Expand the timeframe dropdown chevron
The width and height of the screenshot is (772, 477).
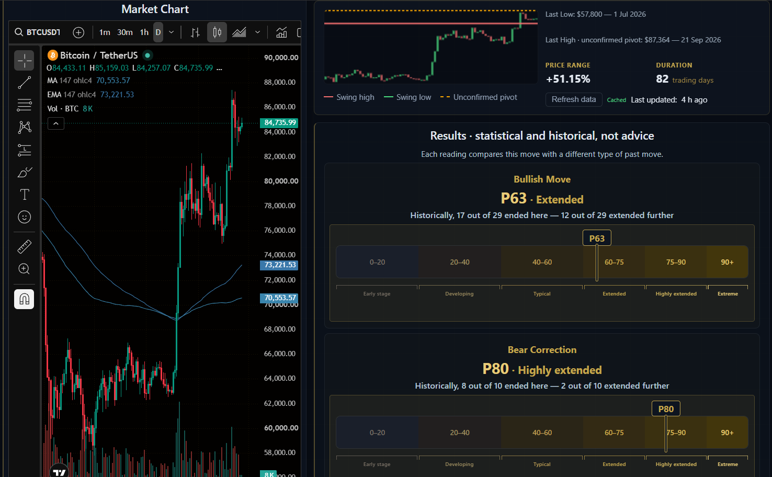click(171, 32)
